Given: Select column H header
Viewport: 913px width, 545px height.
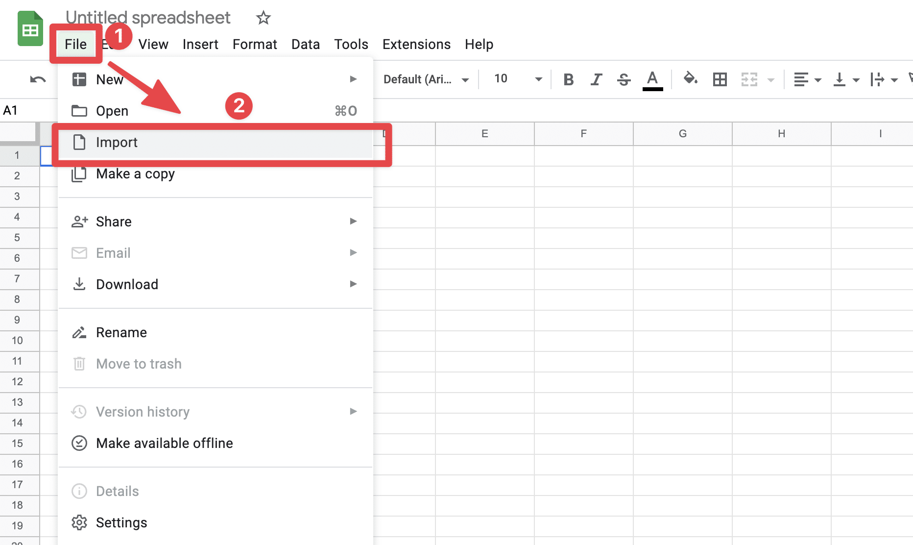Looking at the screenshot, I should coord(781,134).
